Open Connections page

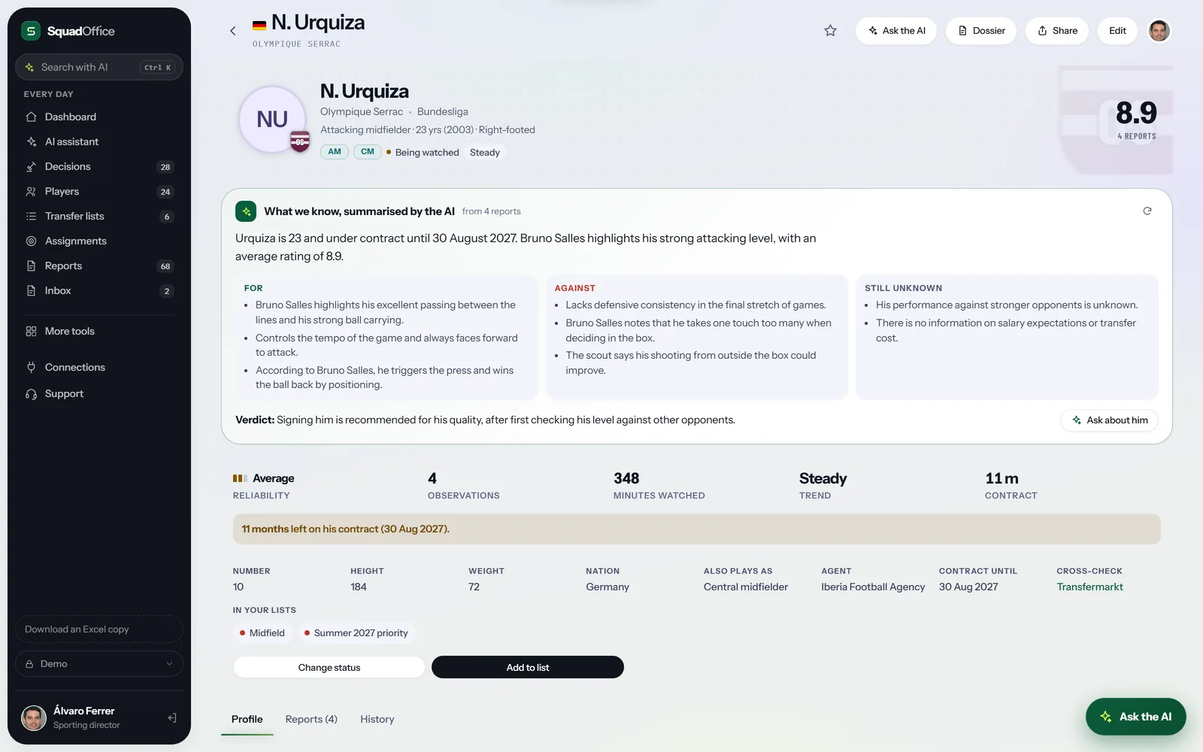coord(99,367)
